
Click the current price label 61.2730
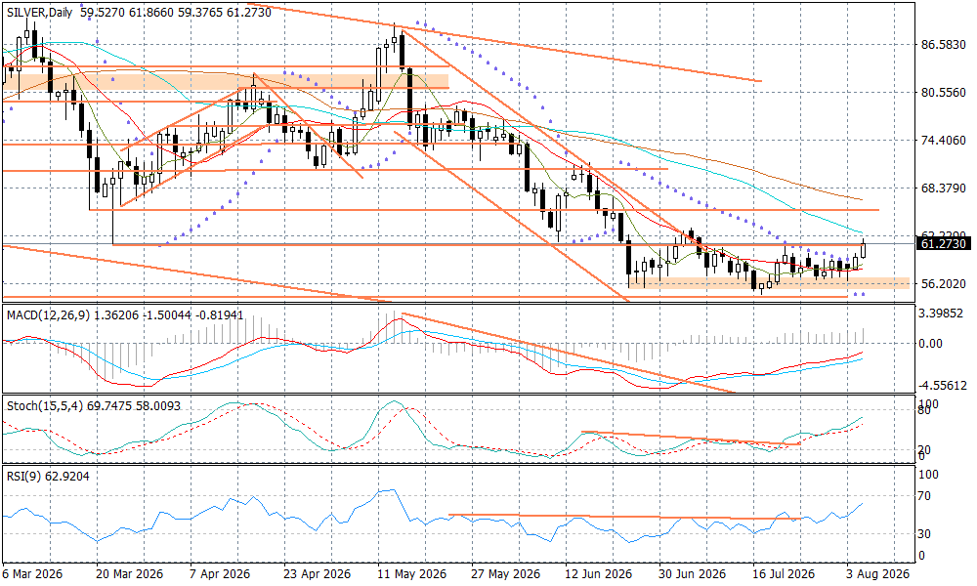pyautogui.click(x=944, y=243)
